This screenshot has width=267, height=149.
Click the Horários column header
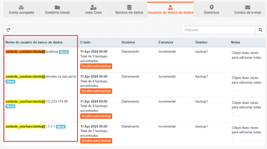tap(128, 42)
